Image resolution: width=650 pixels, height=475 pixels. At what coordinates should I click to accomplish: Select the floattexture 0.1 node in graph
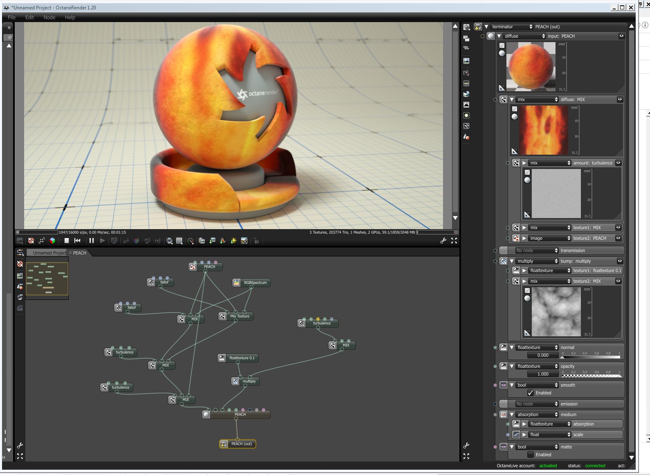pos(238,358)
